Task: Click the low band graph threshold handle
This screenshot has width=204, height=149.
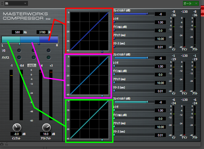Action: coord(102,140)
